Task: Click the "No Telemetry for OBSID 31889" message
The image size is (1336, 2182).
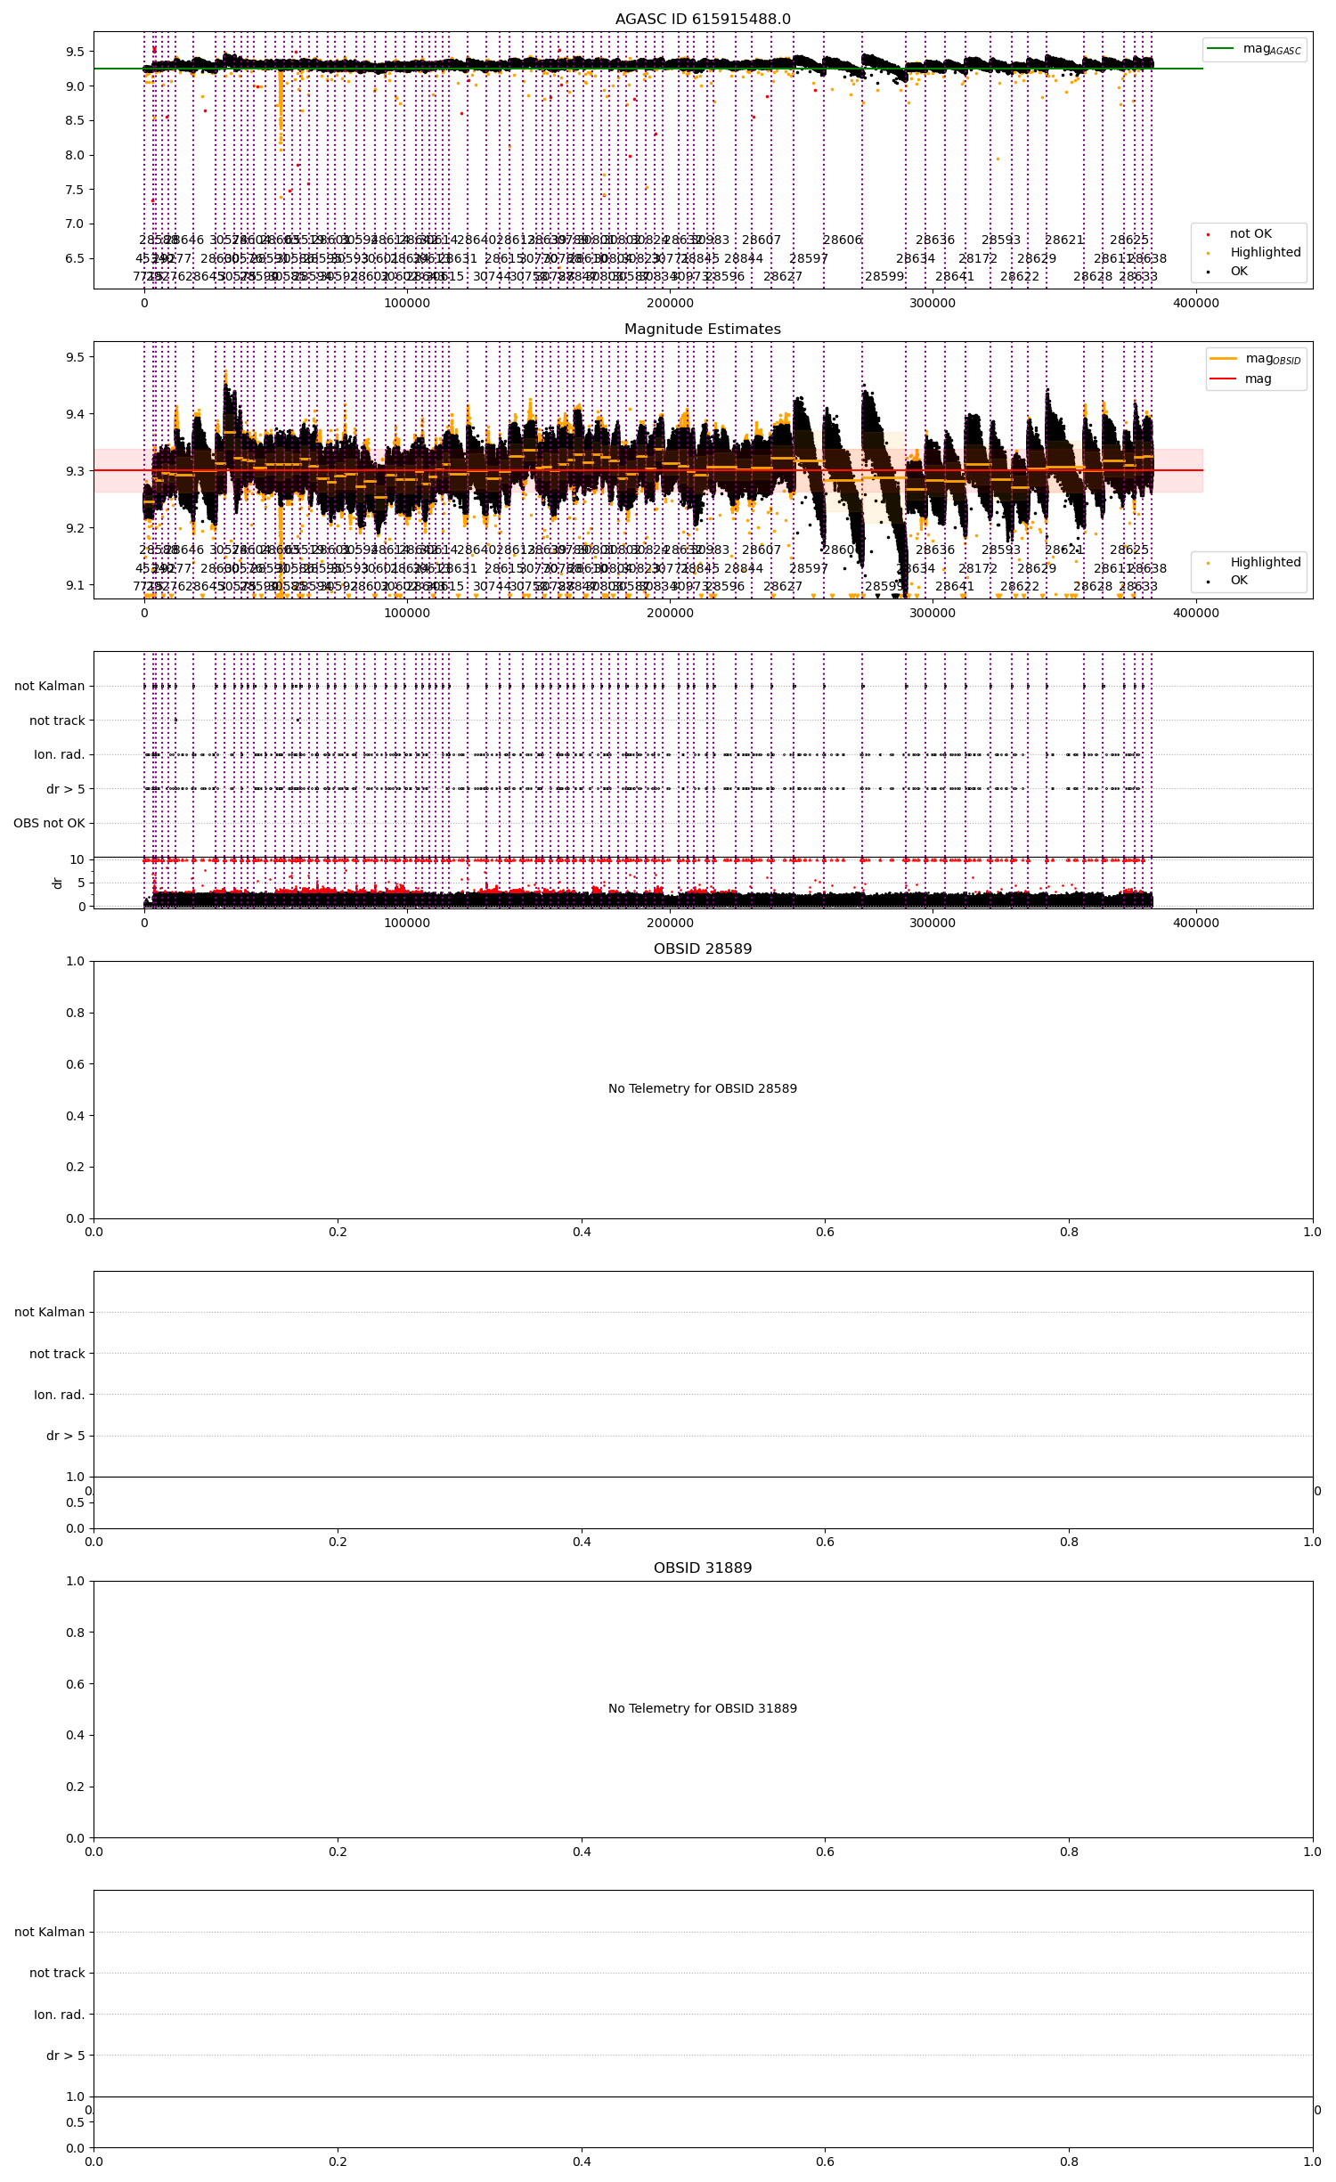Action: click(703, 1708)
